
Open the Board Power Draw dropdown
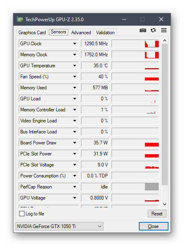(x=74, y=143)
